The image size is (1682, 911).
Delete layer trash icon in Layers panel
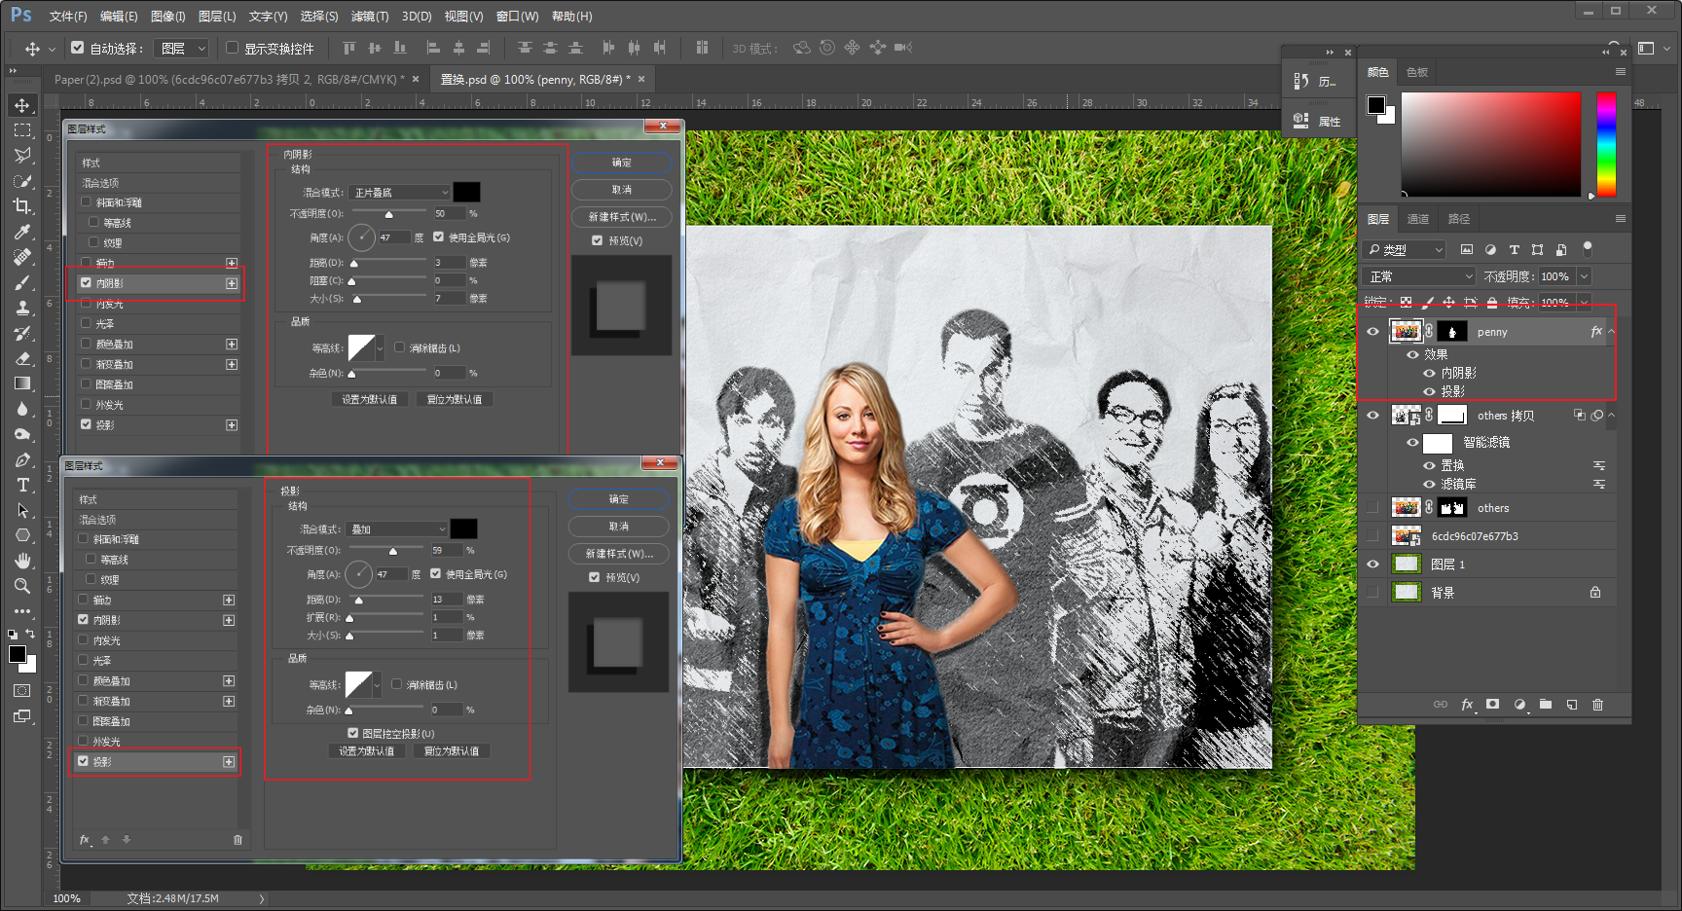point(1597,705)
